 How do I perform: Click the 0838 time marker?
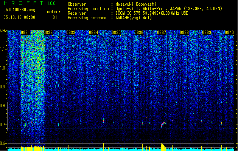pos(184,32)
